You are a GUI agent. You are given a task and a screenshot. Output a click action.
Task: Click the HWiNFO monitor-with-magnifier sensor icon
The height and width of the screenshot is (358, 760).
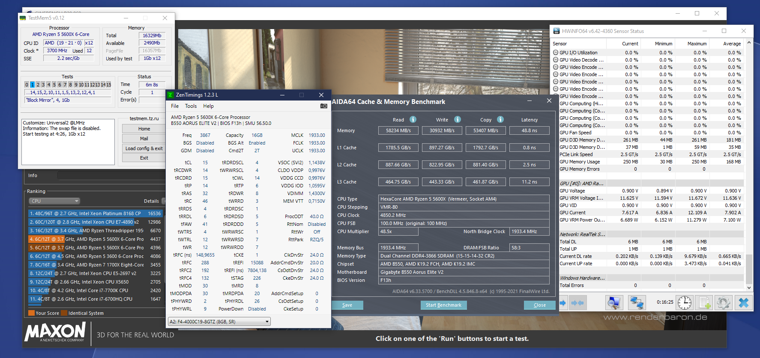coord(614,302)
